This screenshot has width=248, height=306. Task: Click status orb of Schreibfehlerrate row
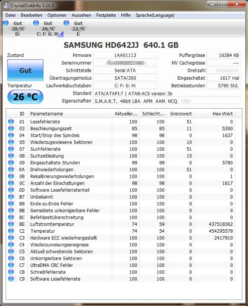click(11, 272)
